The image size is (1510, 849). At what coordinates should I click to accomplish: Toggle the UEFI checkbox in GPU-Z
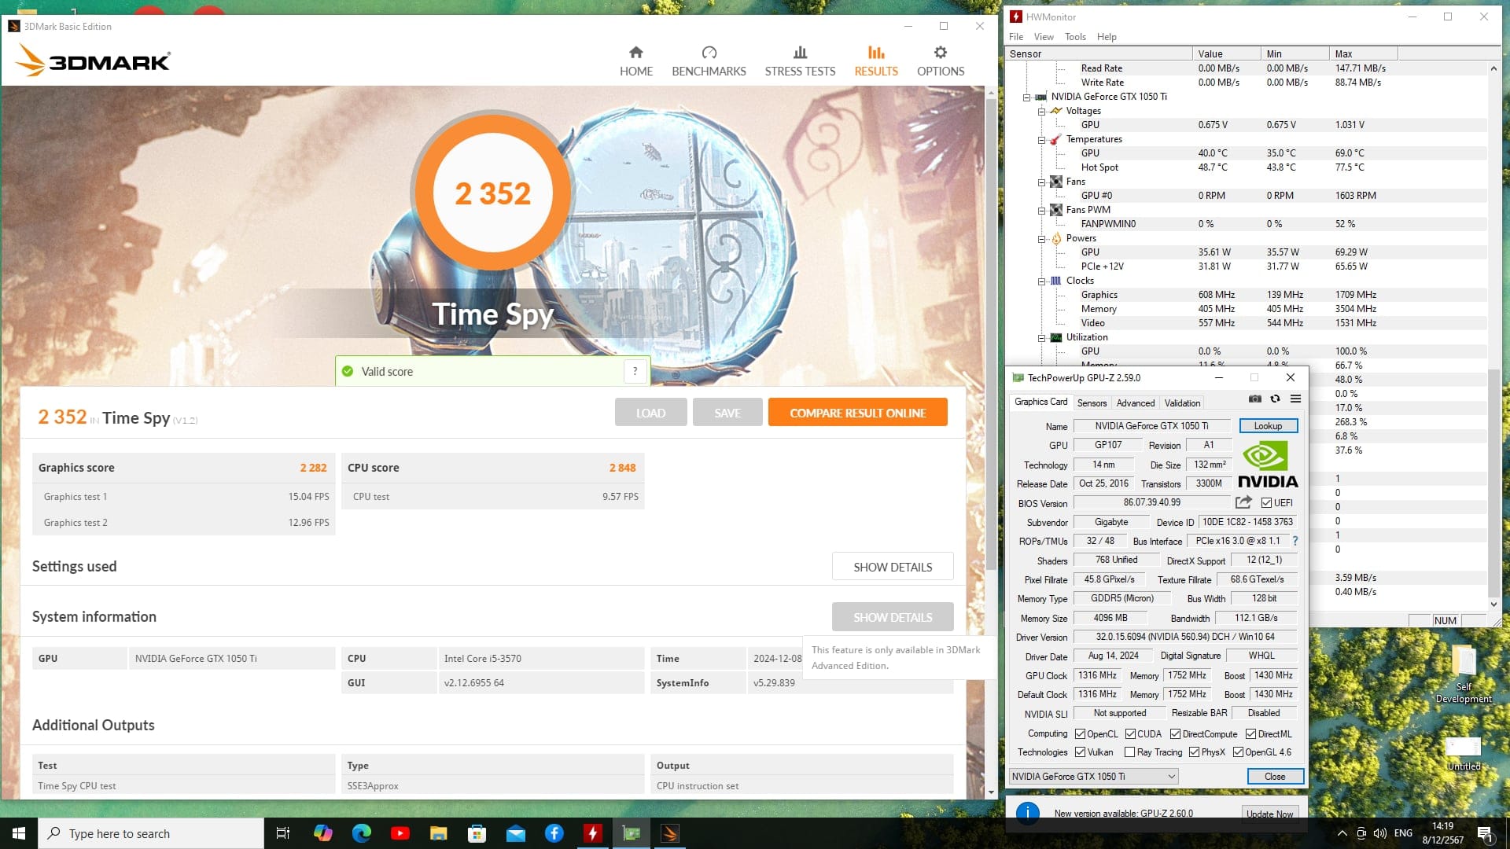pos(1266,503)
